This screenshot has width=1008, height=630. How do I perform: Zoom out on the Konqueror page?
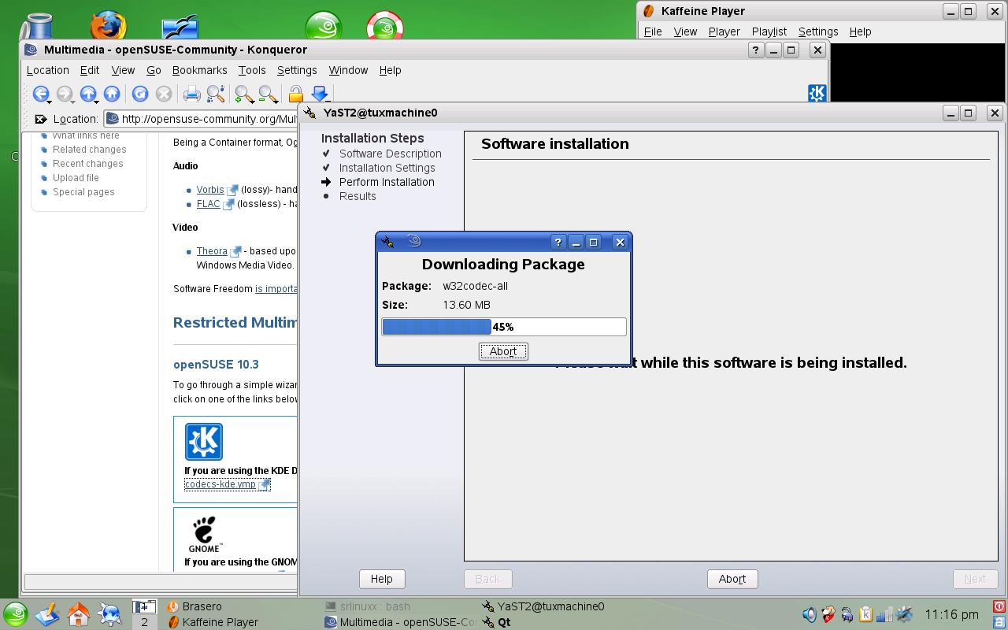coord(267,94)
